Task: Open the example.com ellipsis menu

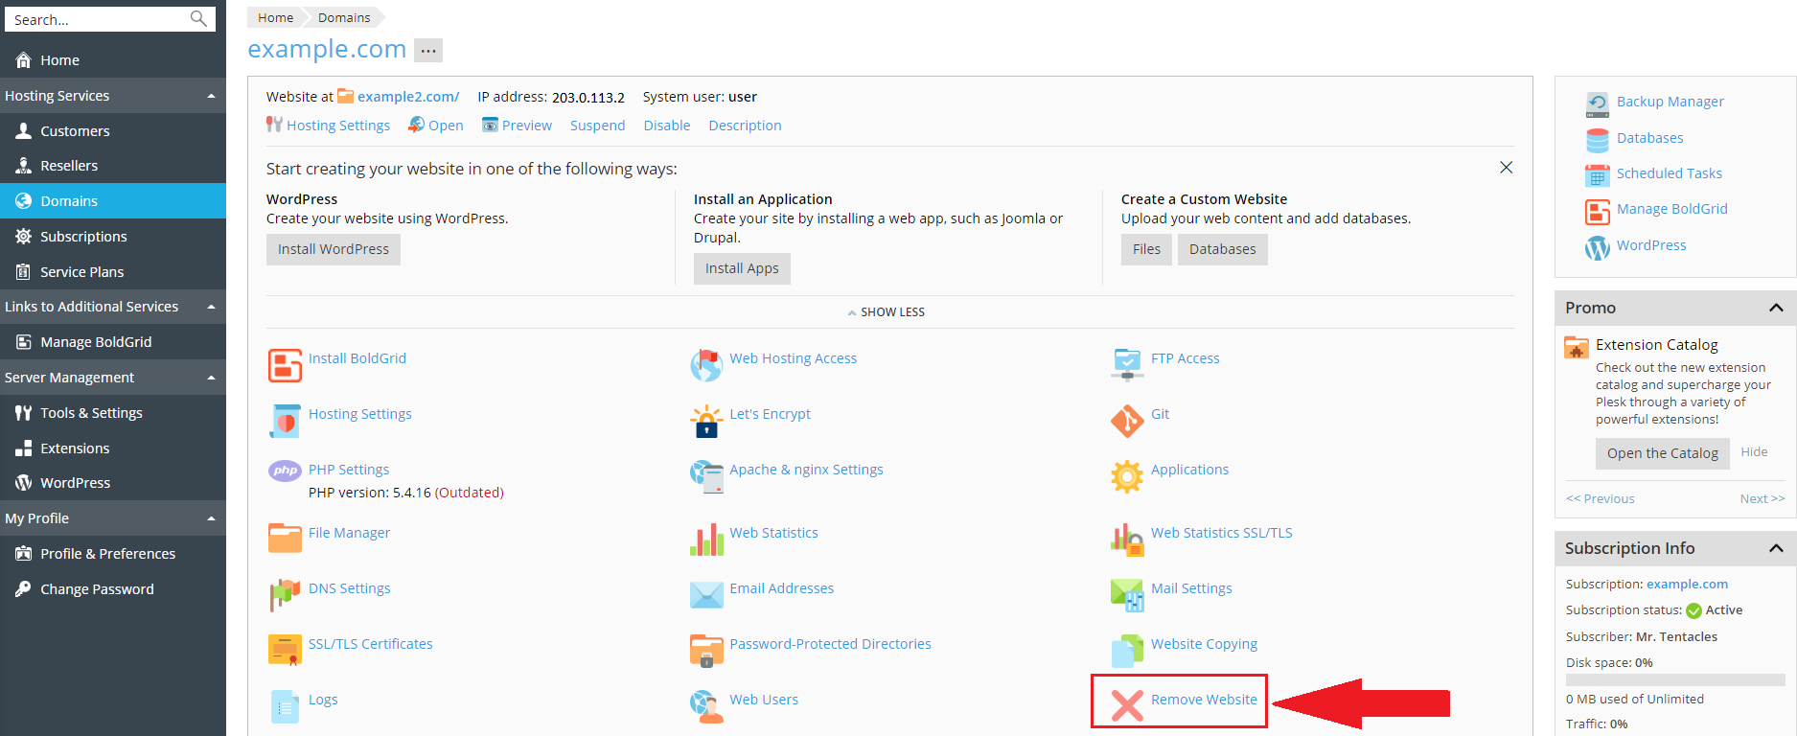Action: tap(428, 51)
